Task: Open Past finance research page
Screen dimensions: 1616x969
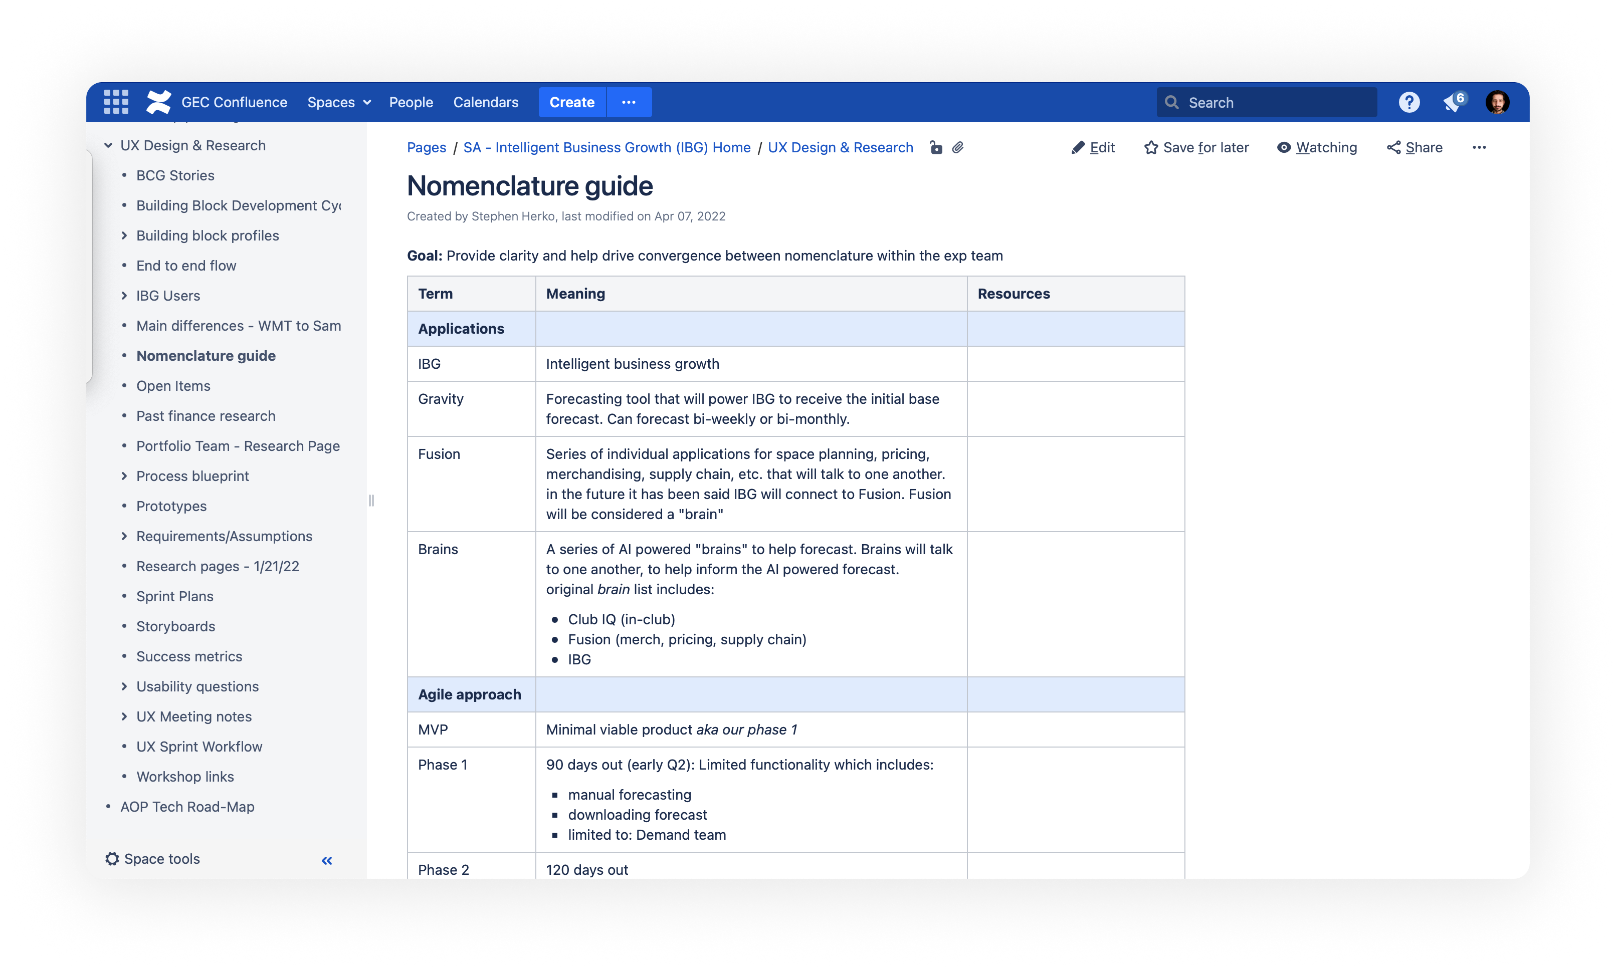Action: [x=206, y=415]
